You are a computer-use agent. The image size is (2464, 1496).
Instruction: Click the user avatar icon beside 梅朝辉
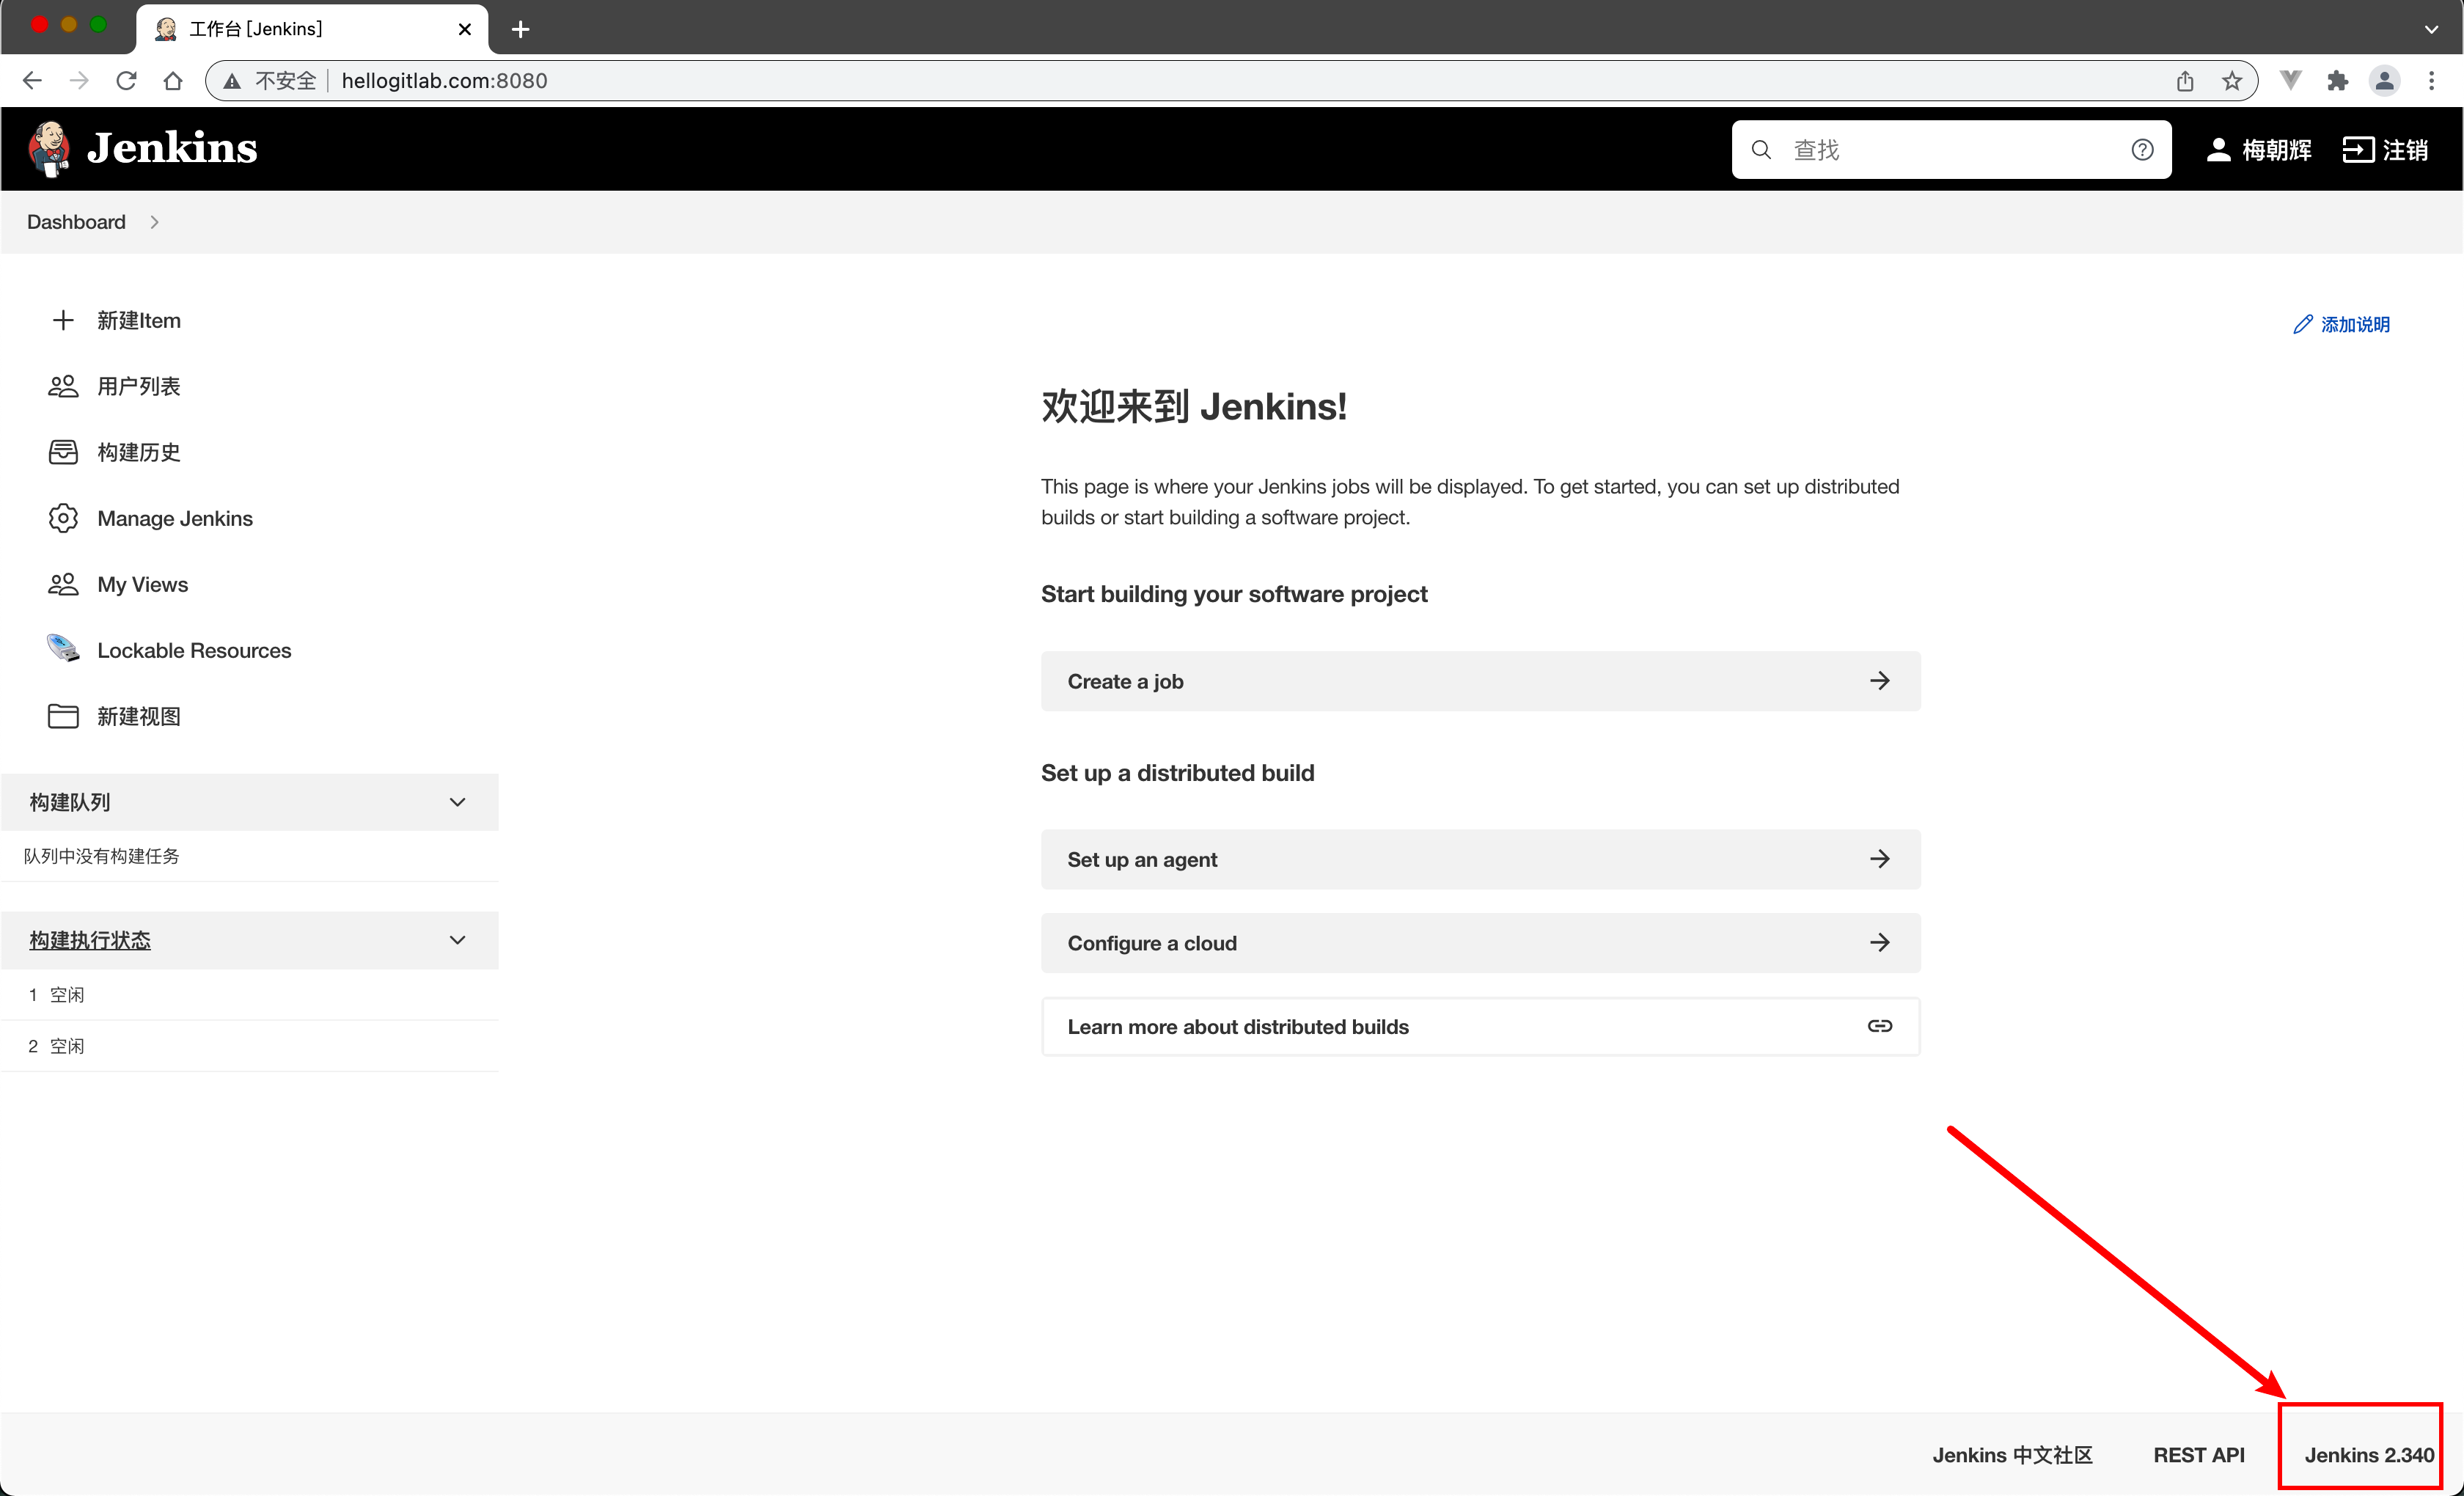coord(2218,150)
